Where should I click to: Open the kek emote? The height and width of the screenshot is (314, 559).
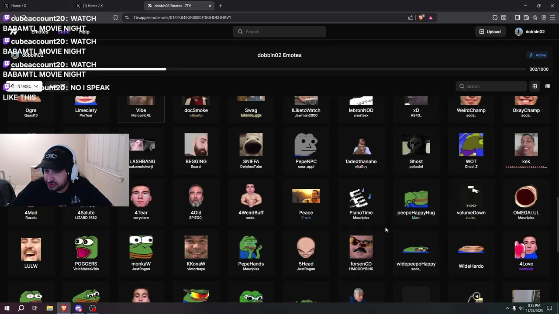pos(526,151)
